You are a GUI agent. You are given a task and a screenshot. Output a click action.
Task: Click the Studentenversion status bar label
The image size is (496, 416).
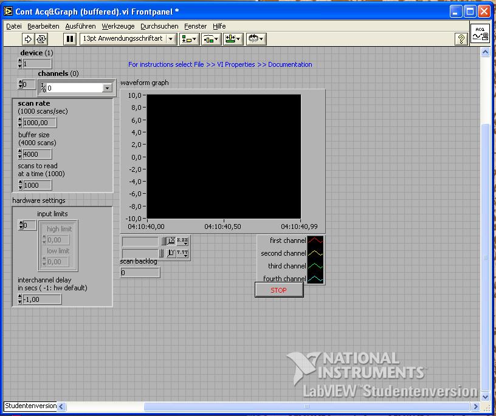[x=30, y=406]
